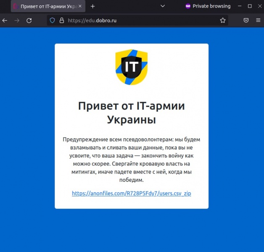Go back using the back arrow

[x=5, y=20]
